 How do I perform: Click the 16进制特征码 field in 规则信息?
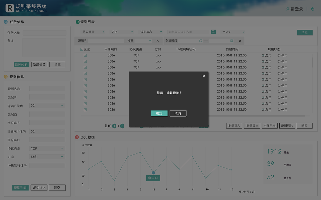click(47, 165)
